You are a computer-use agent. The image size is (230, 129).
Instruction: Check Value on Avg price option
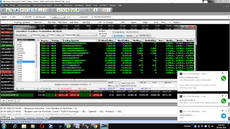(x=120, y=83)
